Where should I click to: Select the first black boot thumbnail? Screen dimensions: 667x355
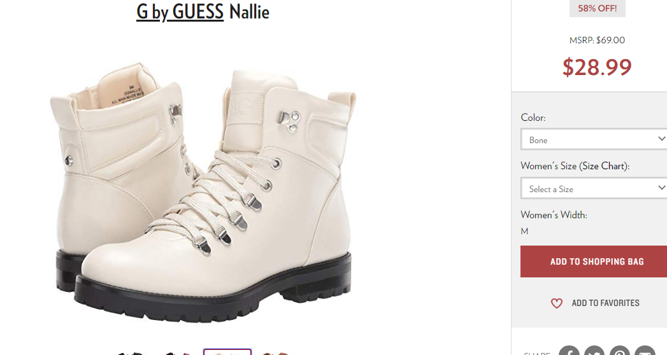130,353
